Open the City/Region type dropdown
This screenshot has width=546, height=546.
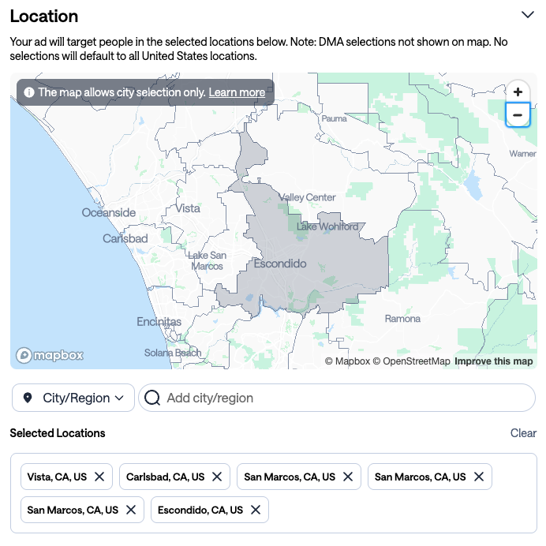coord(73,398)
